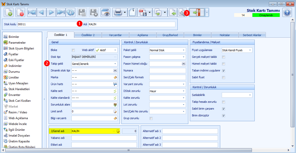Open Uyarı Mesajları in the sidebar
Viewport: 296px width, 153px height.
click(x=18, y=83)
